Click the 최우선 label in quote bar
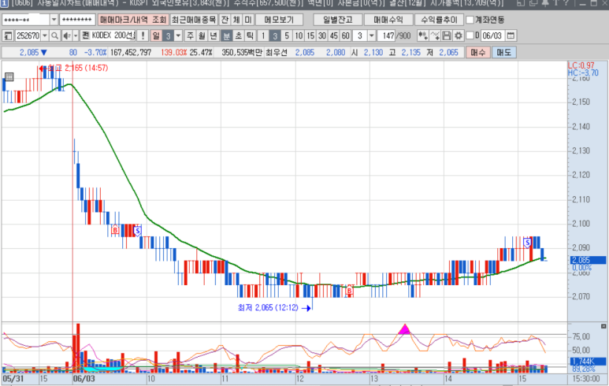Viewport: 609px width, 386px height. click(x=277, y=52)
